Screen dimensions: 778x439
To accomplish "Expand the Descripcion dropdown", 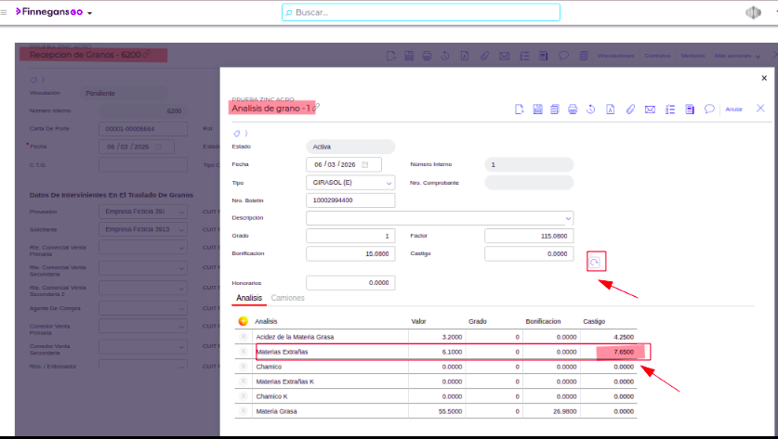I will point(568,218).
